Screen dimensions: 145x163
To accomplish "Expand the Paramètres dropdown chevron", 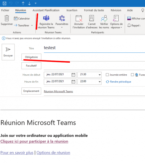I will click(62, 27).
